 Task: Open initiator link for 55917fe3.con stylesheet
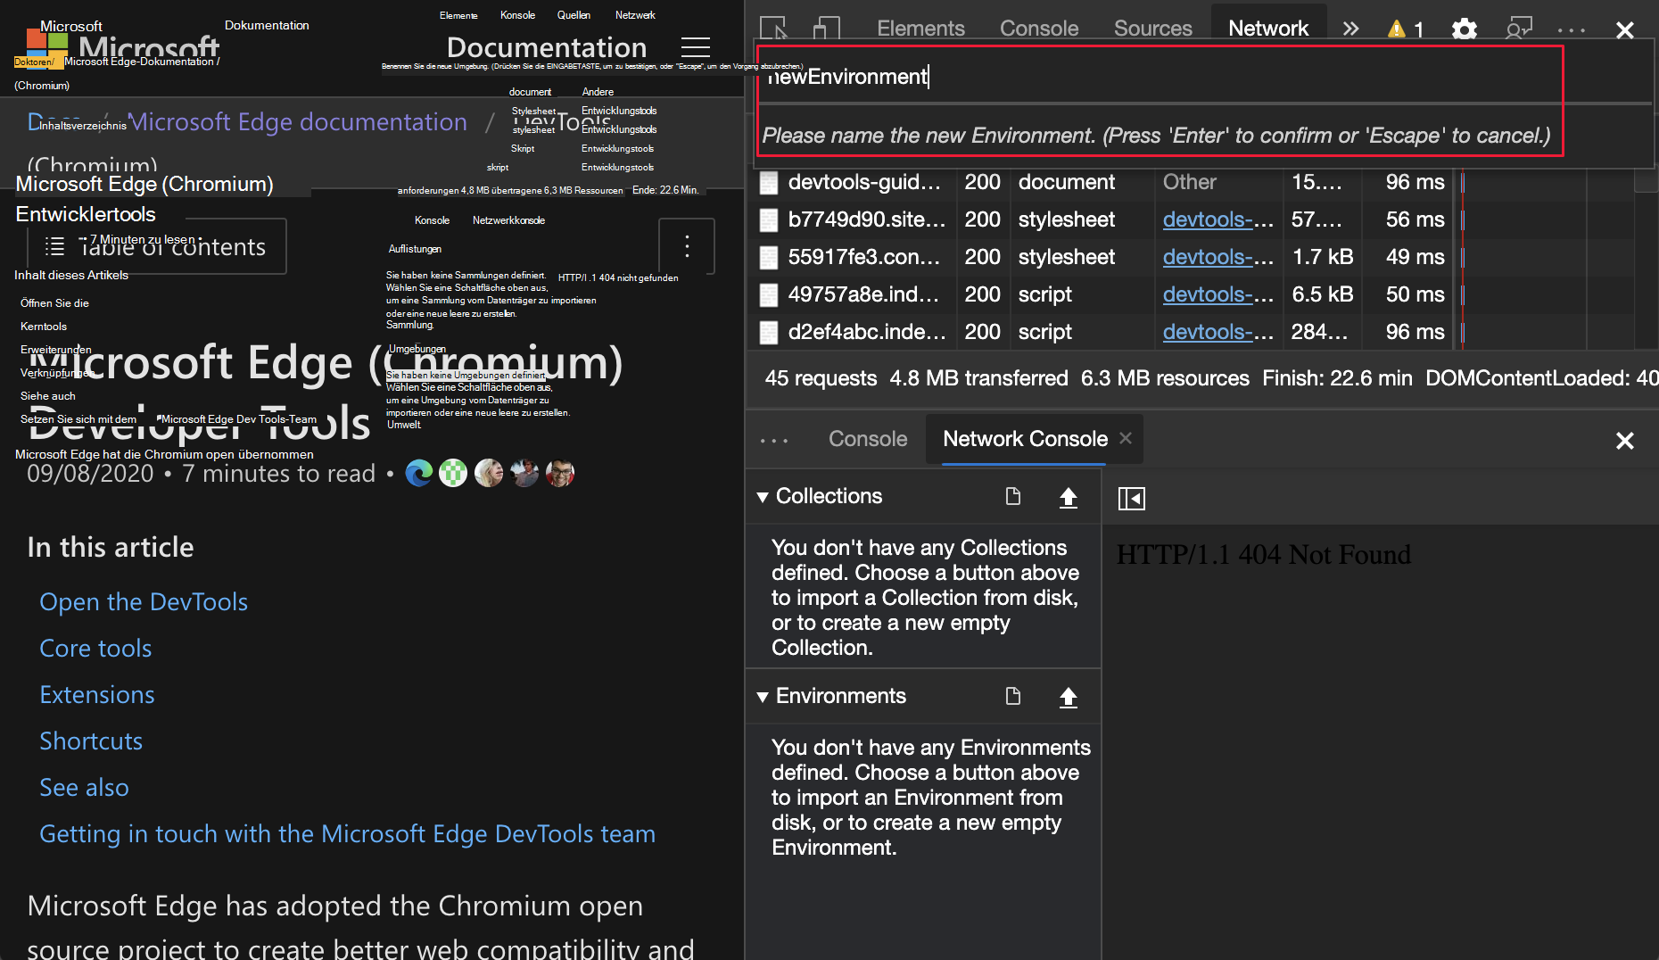click(1218, 257)
